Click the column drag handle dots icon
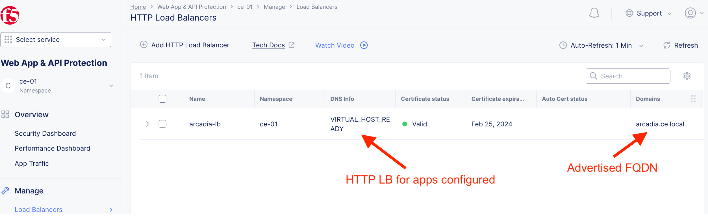This screenshot has width=708, height=216. [693, 99]
